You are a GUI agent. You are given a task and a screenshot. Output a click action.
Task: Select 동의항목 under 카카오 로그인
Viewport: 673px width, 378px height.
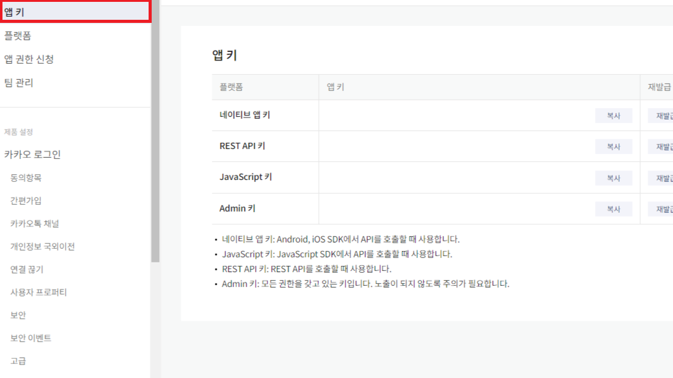(26, 178)
